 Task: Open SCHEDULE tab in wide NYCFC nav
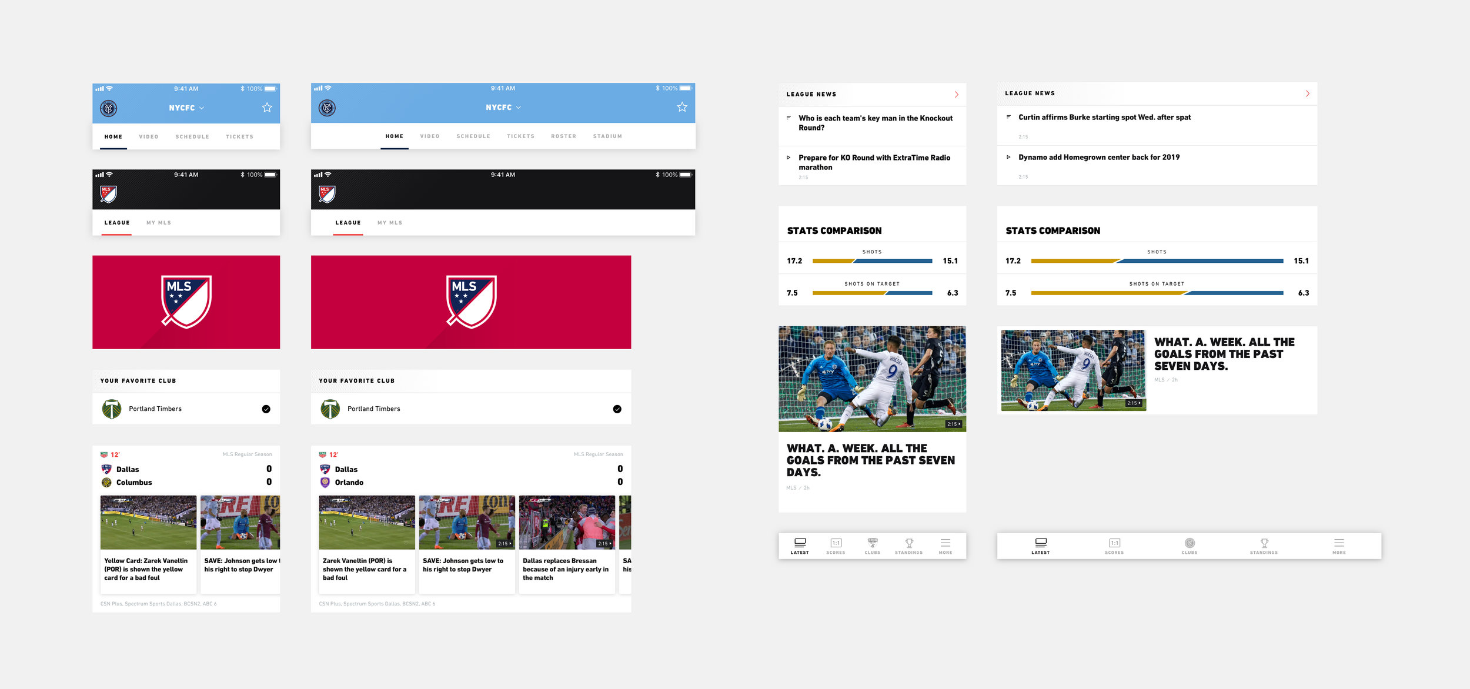pyautogui.click(x=473, y=136)
